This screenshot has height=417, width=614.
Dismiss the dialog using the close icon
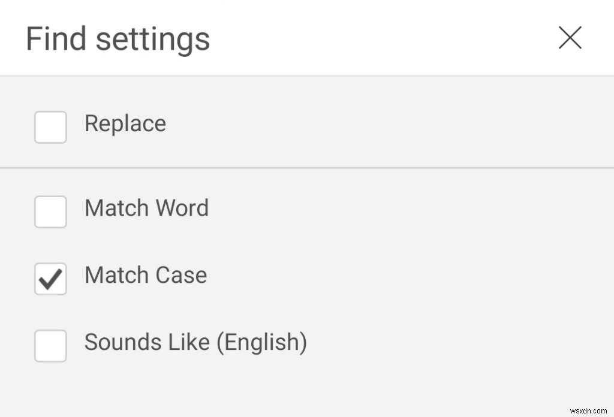570,37
